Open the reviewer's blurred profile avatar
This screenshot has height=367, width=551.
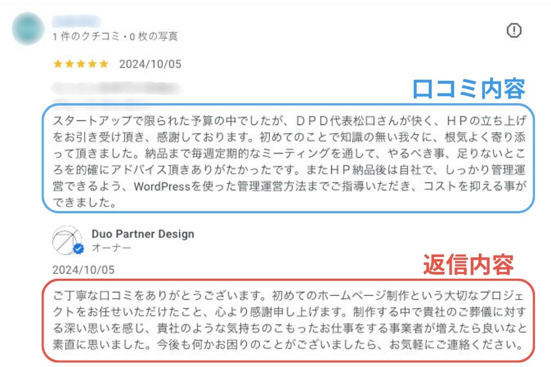[28, 29]
